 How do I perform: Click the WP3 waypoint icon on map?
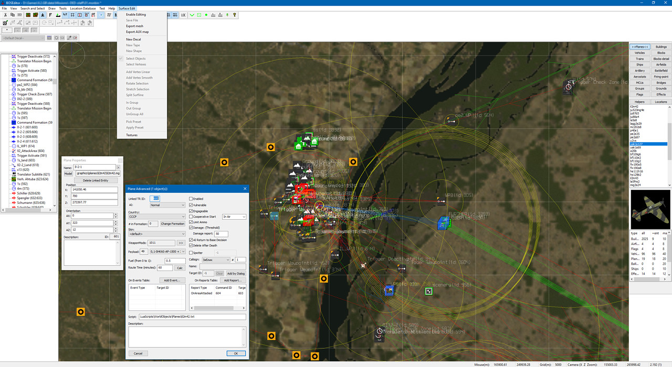pyautogui.click(x=440, y=201)
